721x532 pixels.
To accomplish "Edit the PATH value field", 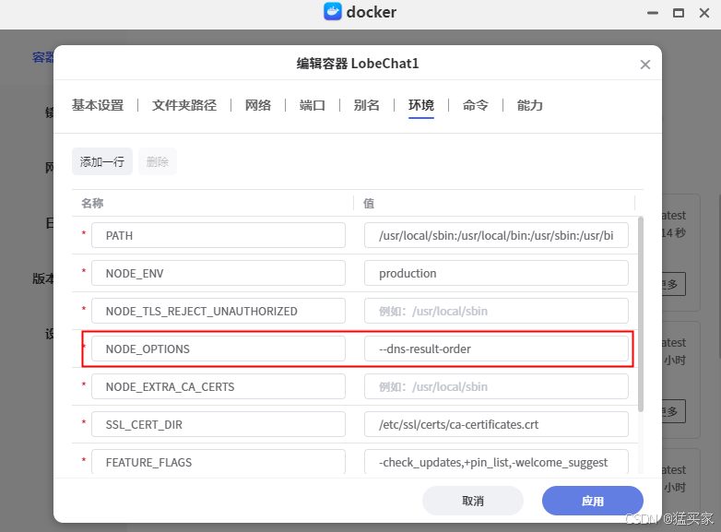I will tap(496, 235).
